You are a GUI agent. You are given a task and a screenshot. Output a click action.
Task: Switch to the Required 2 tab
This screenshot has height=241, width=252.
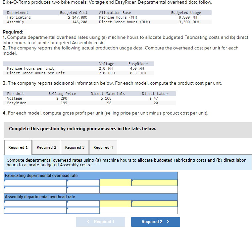tap(46, 147)
